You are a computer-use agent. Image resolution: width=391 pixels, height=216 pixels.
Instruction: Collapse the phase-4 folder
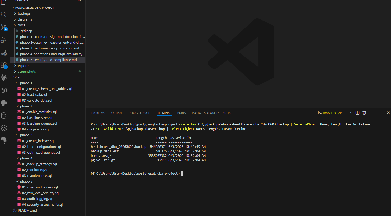pyautogui.click(x=48, y=158)
